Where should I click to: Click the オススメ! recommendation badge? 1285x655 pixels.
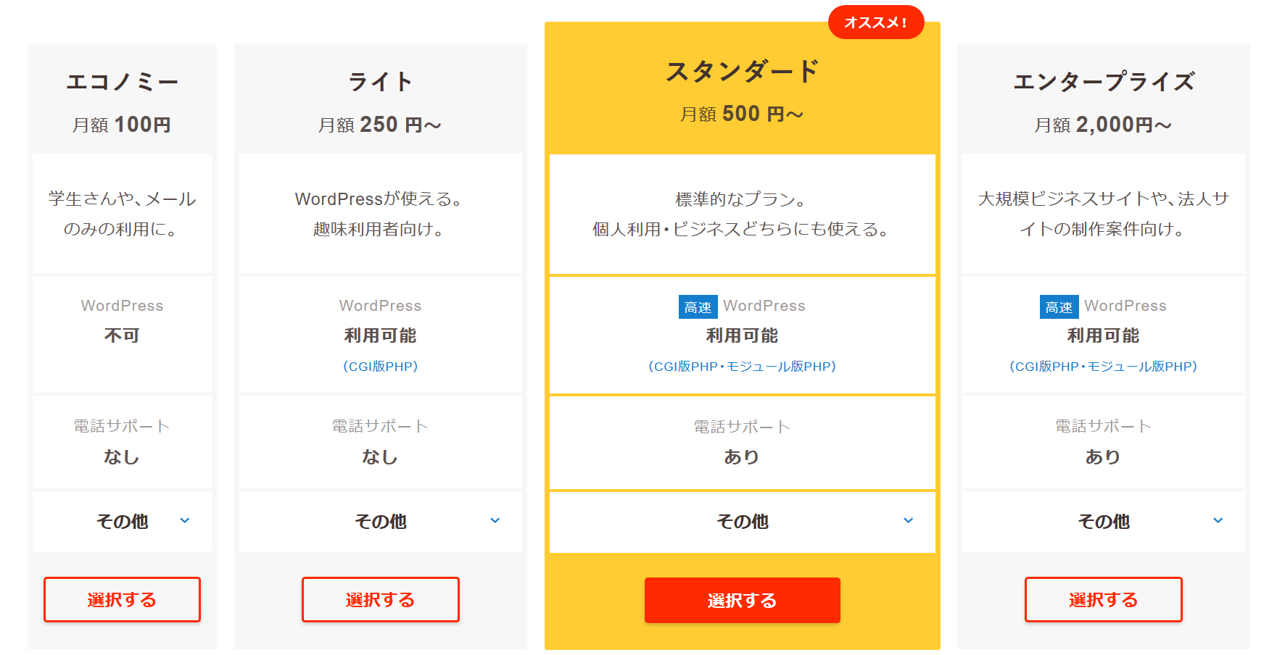(875, 22)
